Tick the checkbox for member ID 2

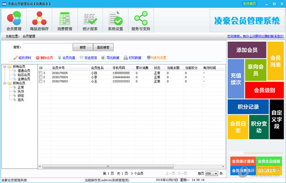pyautogui.click(x=41, y=77)
